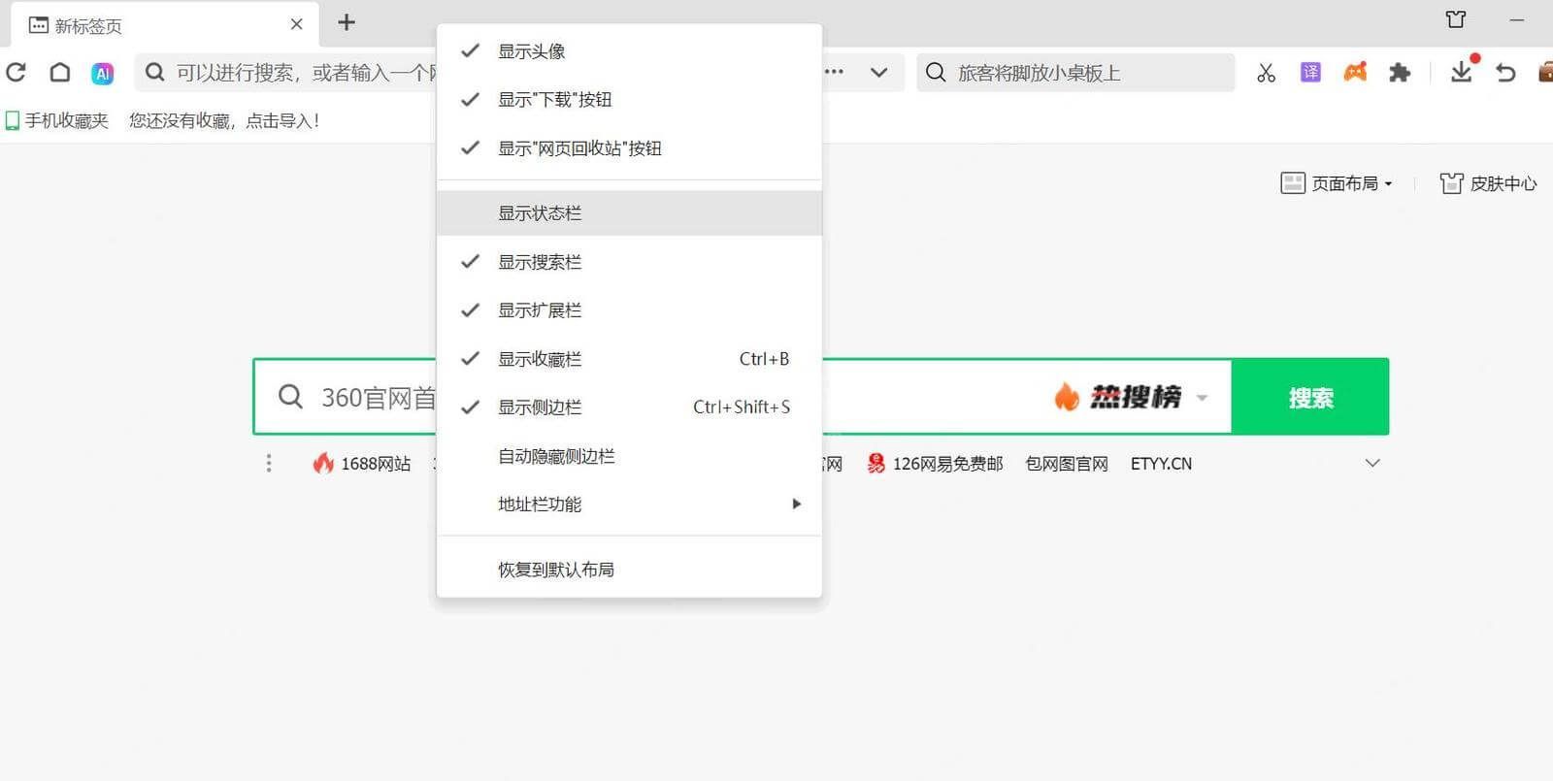Select the 新标签页 tab
Image resolution: width=1553 pixels, height=781 pixels.
point(163,25)
